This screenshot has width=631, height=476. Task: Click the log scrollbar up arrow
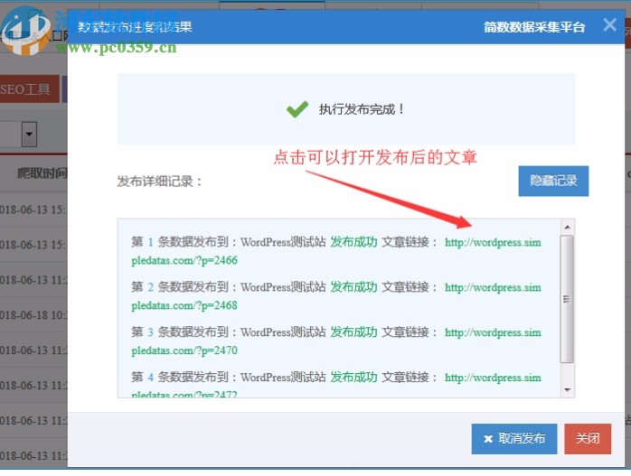coord(568,227)
